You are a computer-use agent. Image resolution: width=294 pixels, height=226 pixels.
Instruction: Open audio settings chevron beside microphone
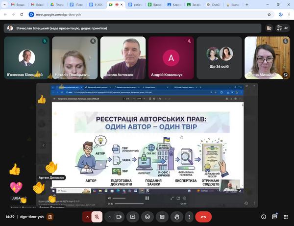(x=88, y=217)
